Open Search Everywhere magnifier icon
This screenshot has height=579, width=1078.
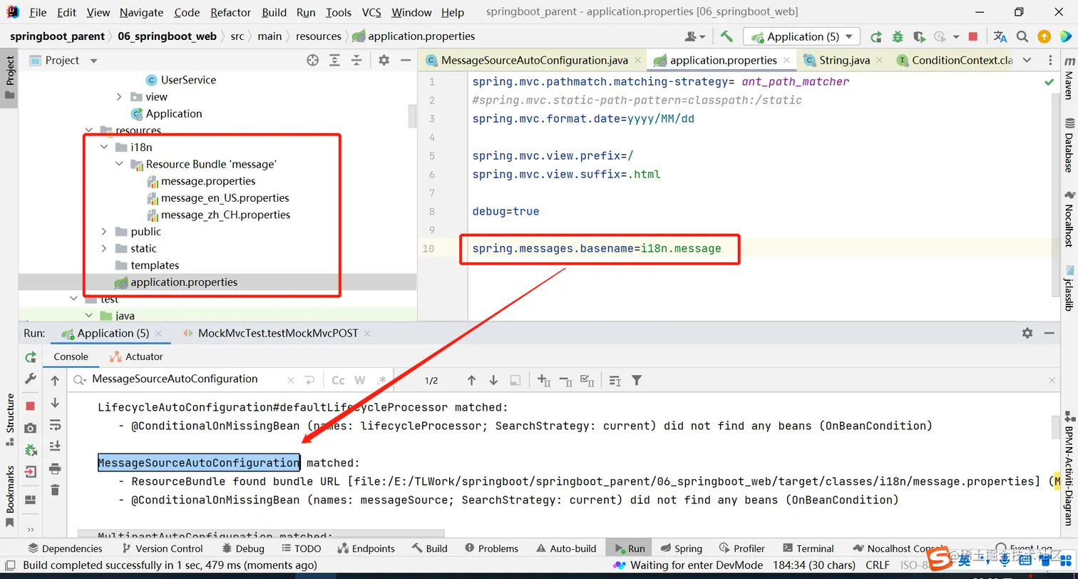(1022, 36)
